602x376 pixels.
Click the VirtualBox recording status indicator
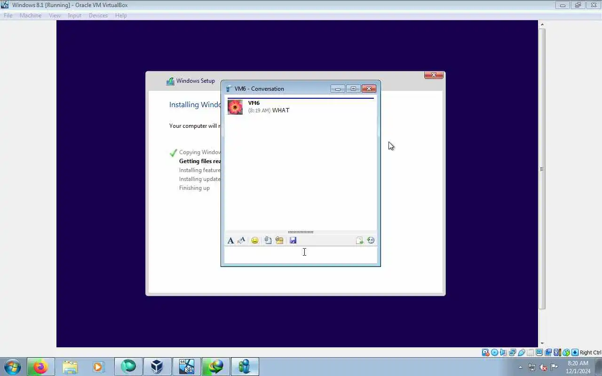(548, 352)
